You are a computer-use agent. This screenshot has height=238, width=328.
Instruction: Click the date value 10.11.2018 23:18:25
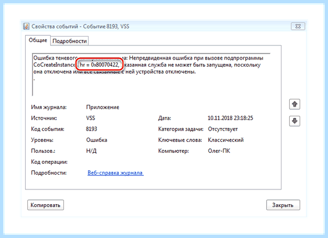230,118
